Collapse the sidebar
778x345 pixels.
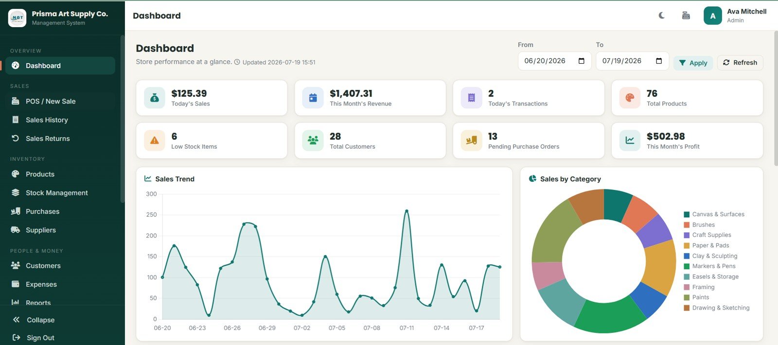coord(34,320)
